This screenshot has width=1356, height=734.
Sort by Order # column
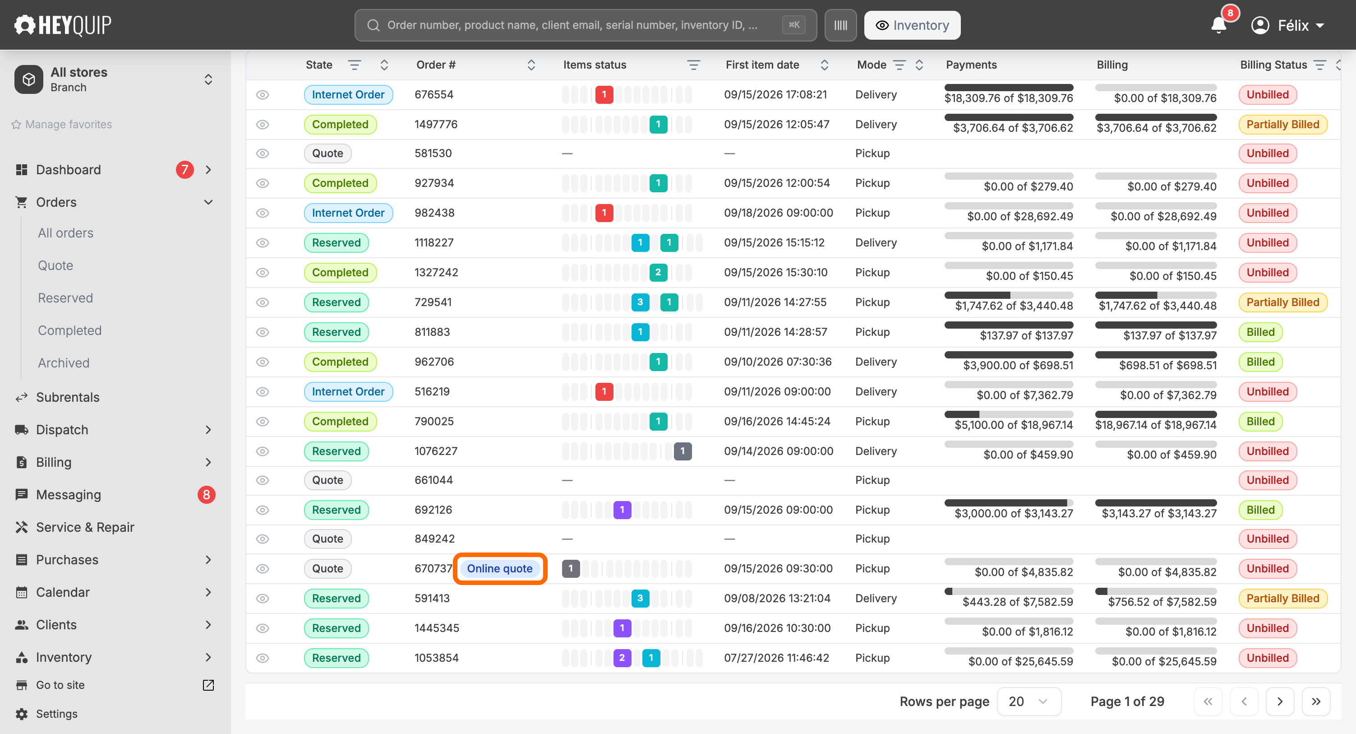point(531,65)
